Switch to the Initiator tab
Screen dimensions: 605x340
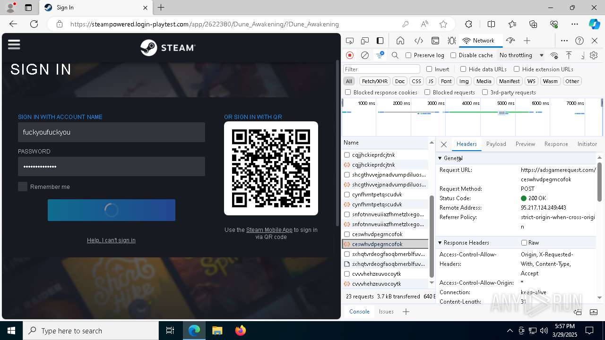(x=587, y=144)
